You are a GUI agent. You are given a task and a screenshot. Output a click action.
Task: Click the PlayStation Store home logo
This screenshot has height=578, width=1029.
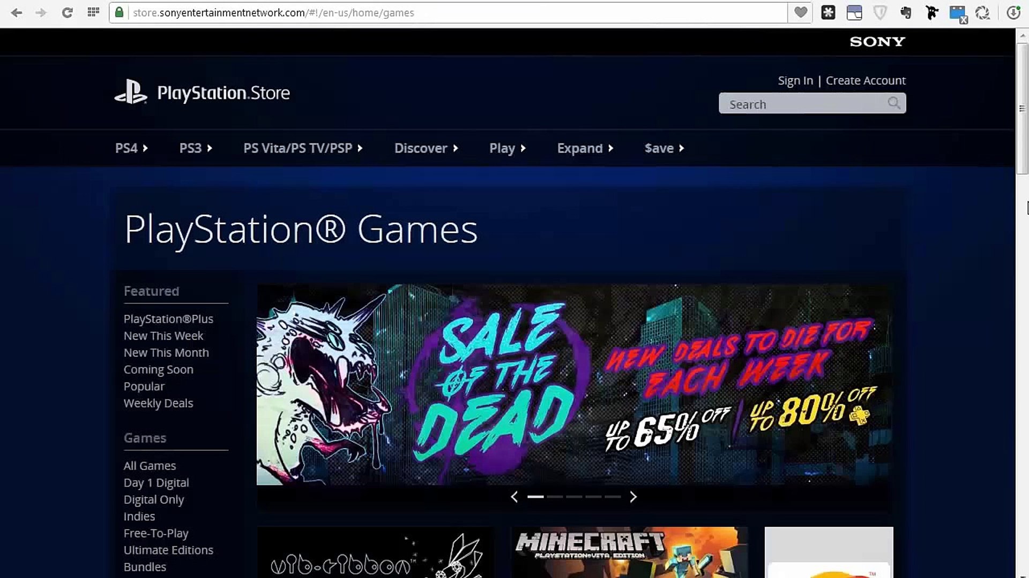(x=202, y=93)
